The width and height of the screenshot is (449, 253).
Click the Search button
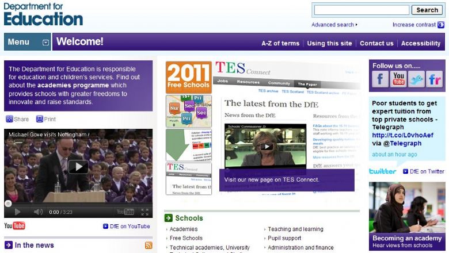pos(427,10)
